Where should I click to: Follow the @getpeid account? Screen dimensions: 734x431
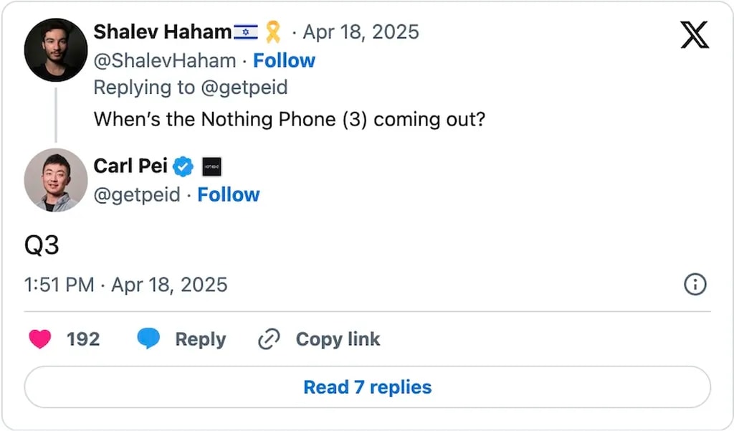tap(229, 194)
